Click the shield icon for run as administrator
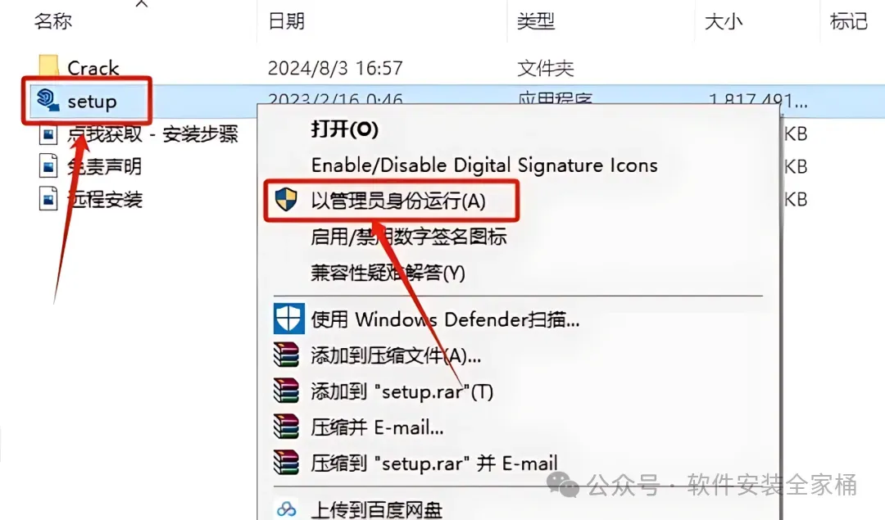This screenshot has width=885, height=520. click(x=286, y=200)
